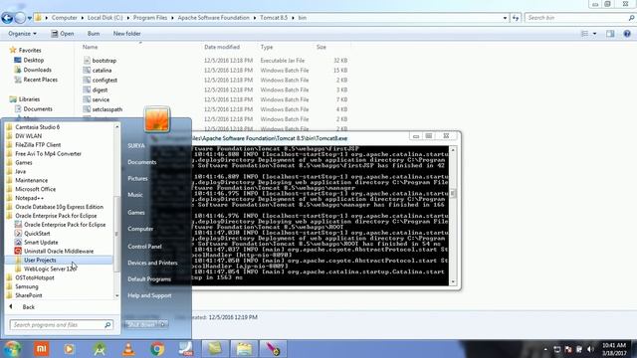The height and width of the screenshot is (358, 637).
Task: Expand the Java program folder
Action: pyautogui.click(x=20, y=171)
